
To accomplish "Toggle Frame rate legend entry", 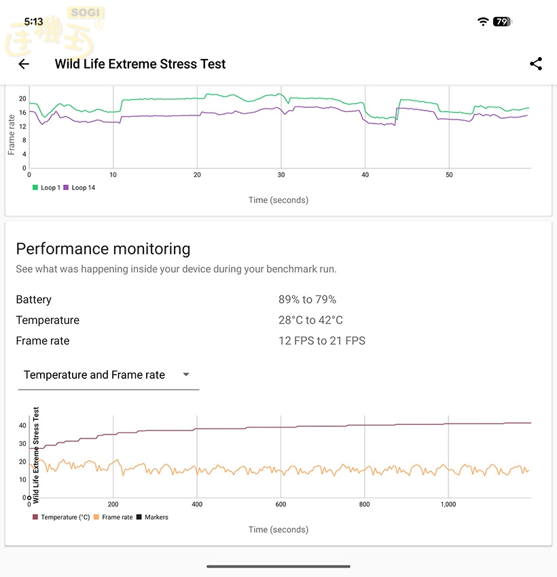I will (x=113, y=517).
